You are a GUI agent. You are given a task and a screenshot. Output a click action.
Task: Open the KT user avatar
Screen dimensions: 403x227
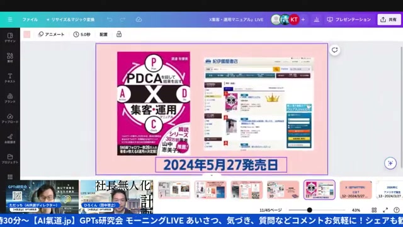tap(294, 20)
